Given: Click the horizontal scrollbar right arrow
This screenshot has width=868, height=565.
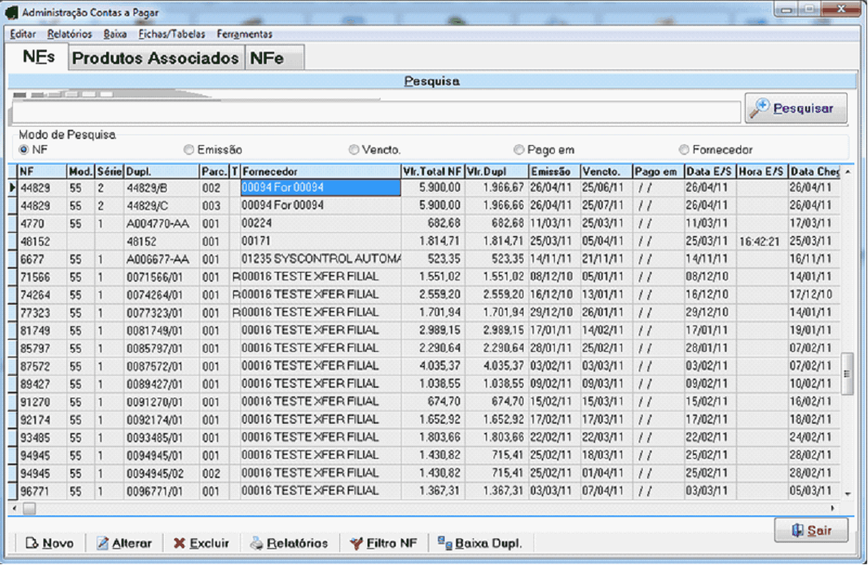Looking at the screenshot, I should 834,508.
